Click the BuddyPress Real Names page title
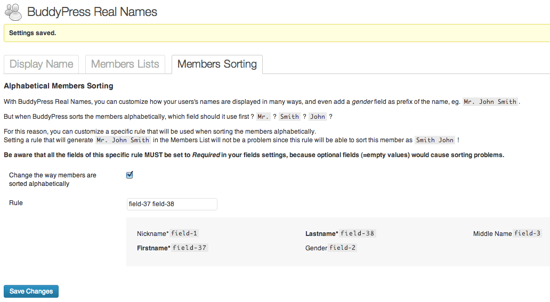 pyautogui.click(x=92, y=12)
